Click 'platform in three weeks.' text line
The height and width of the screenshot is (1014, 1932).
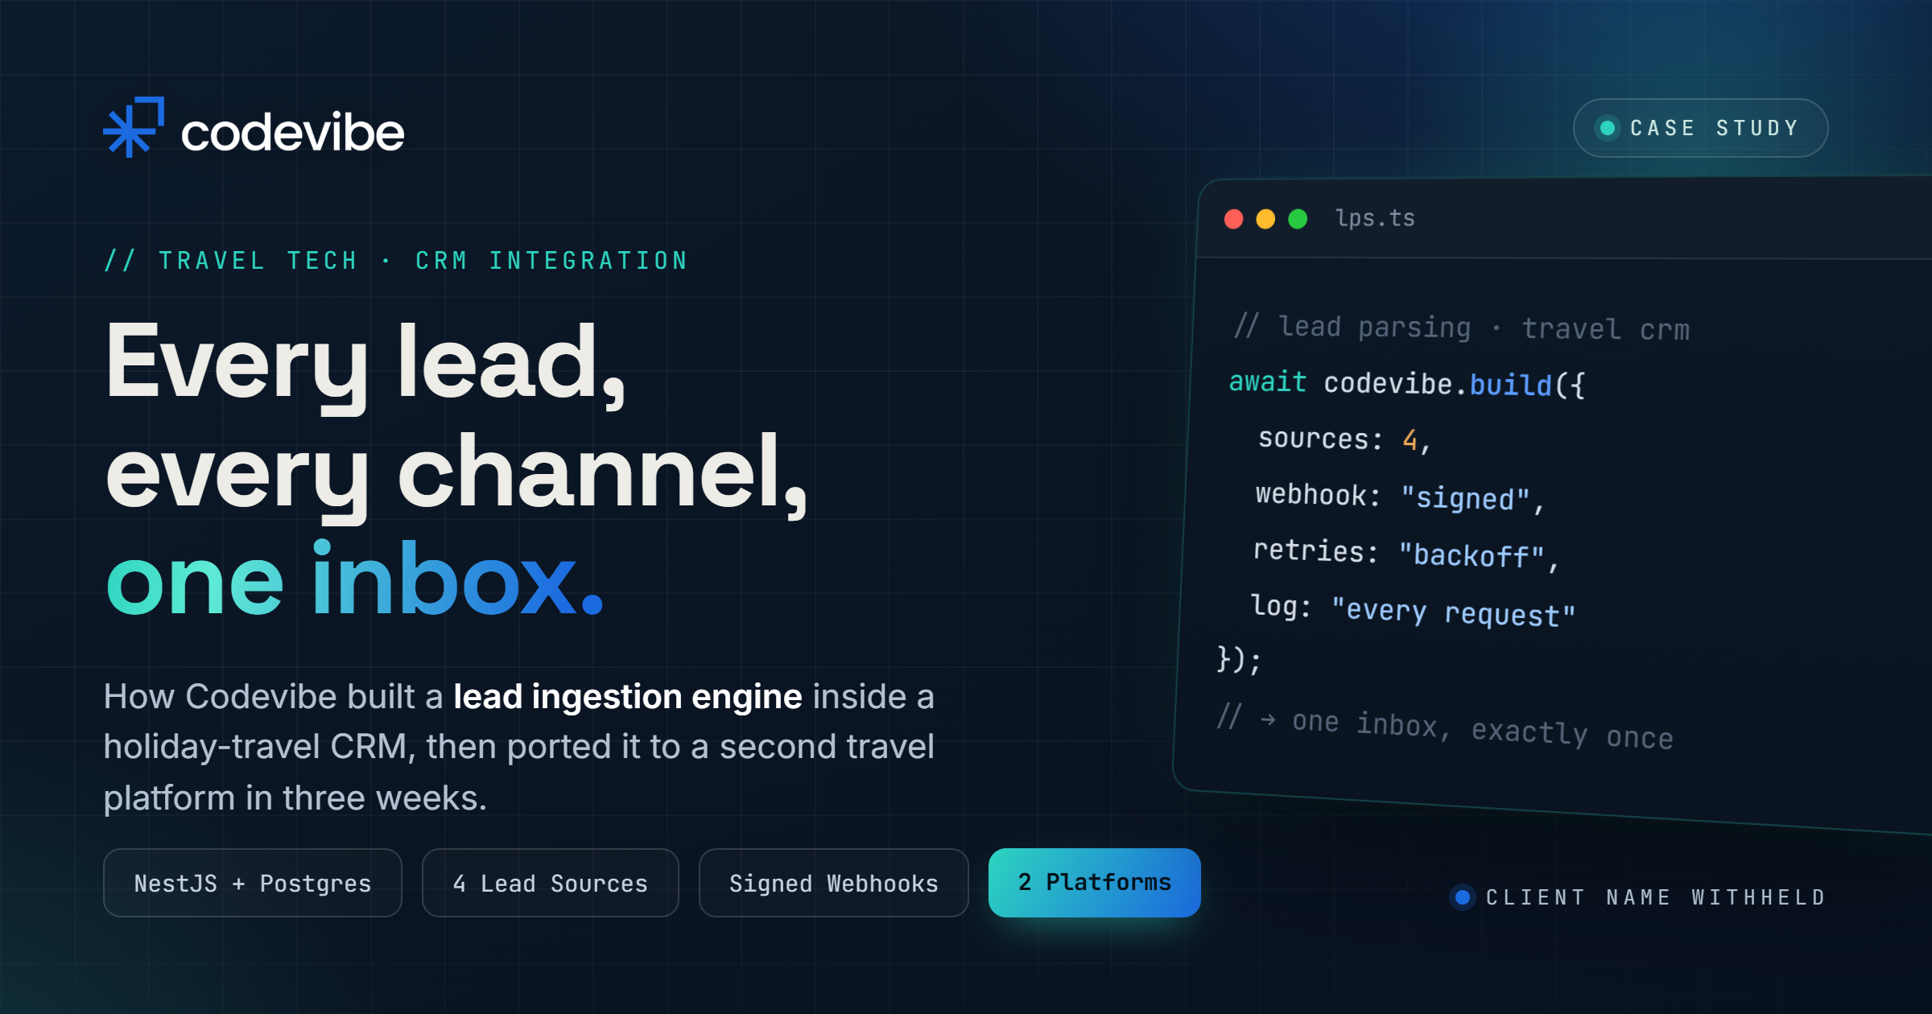click(x=295, y=798)
